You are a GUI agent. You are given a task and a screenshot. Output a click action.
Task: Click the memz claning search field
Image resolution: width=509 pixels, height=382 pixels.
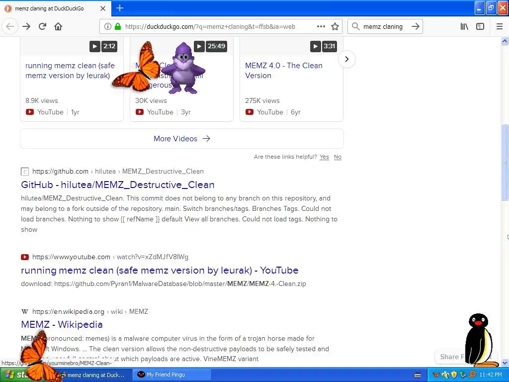[x=385, y=27]
